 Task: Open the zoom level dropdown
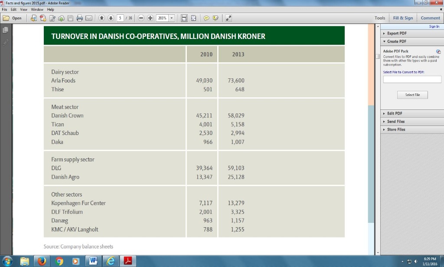pyautogui.click(x=172, y=18)
